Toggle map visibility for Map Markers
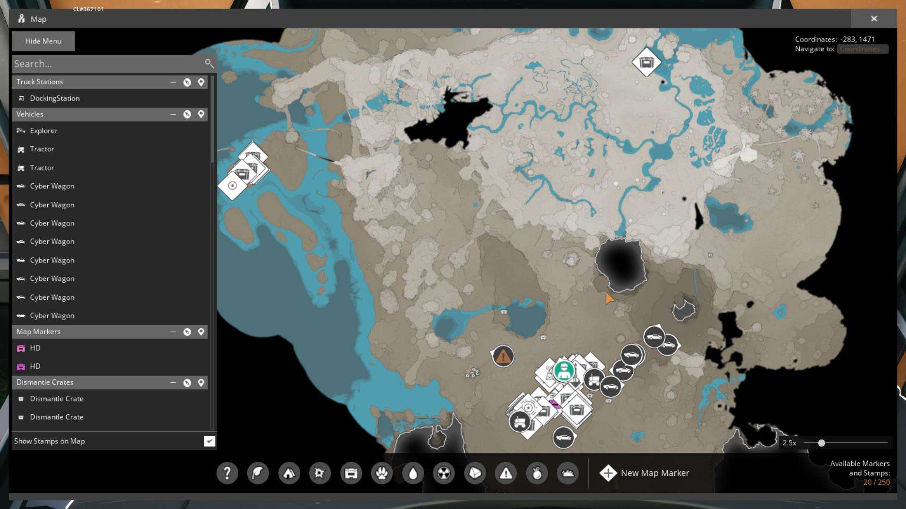This screenshot has width=906, height=509. coord(201,332)
